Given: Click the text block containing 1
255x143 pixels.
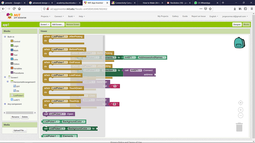Looking at the screenshot, I should (115, 86).
